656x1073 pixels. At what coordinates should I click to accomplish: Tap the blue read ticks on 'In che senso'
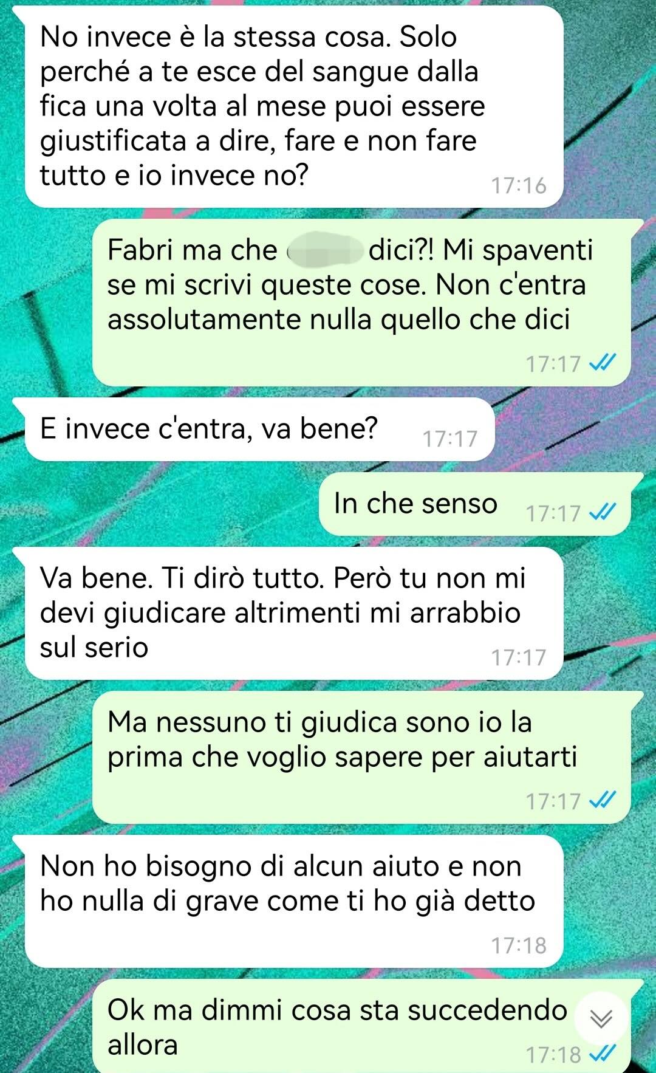tap(603, 512)
